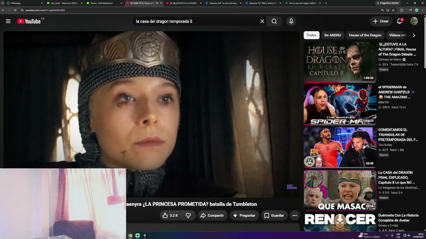Submit search with the magnifier button
The image size is (426, 239).
click(274, 21)
